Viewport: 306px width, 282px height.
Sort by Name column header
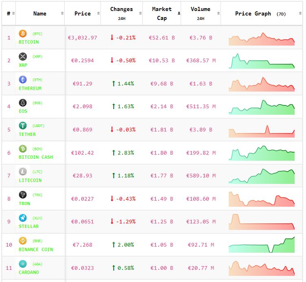click(x=40, y=13)
